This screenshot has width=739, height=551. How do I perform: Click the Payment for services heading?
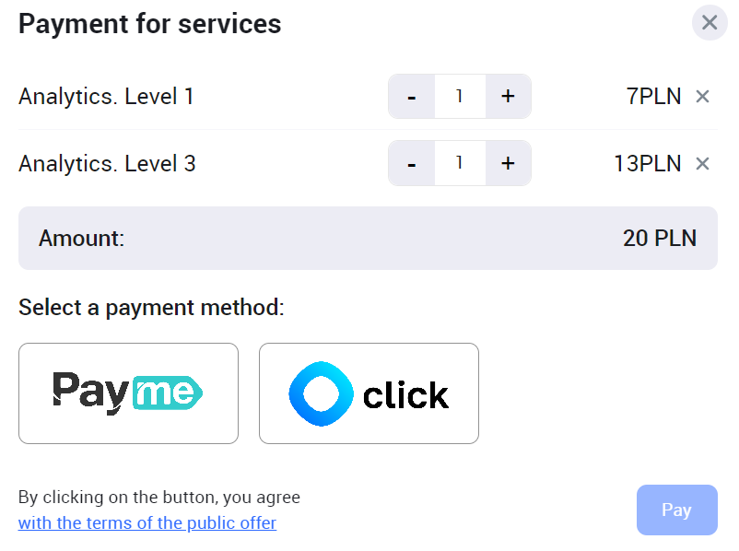pyautogui.click(x=149, y=24)
